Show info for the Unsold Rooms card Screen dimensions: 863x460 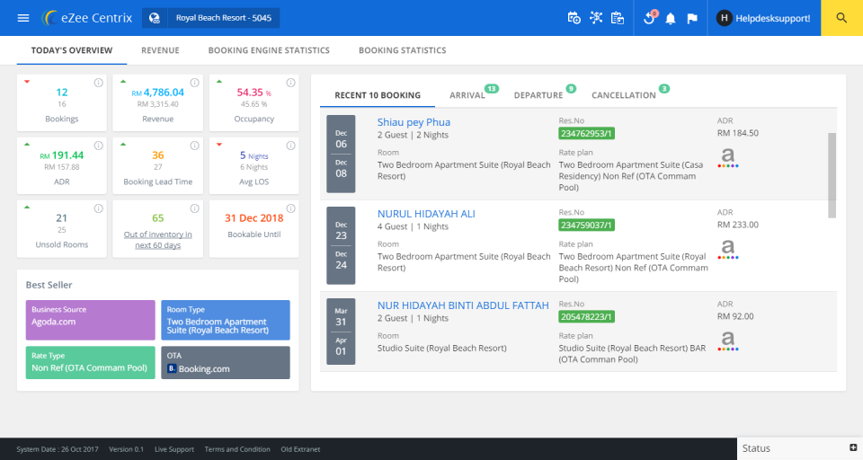click(x=99, y=208)
